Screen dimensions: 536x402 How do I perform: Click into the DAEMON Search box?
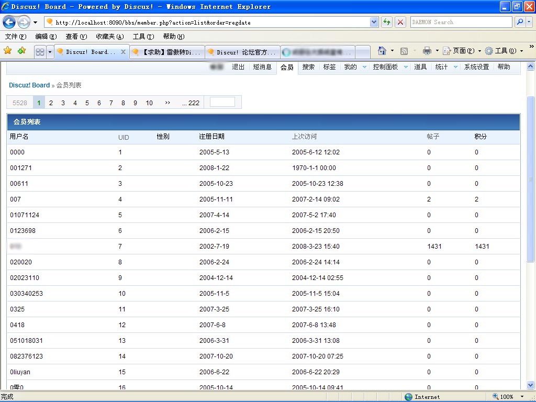pyautogui.click(x=461, y=22)
